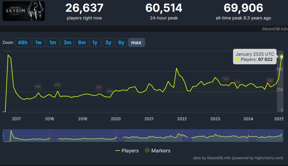Zoom chart to 3y
The height and width of the screenshot is (166, 288).
(108, 43)
